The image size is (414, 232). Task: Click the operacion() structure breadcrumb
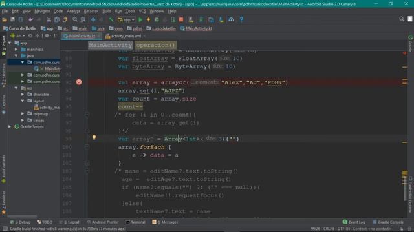155,45
